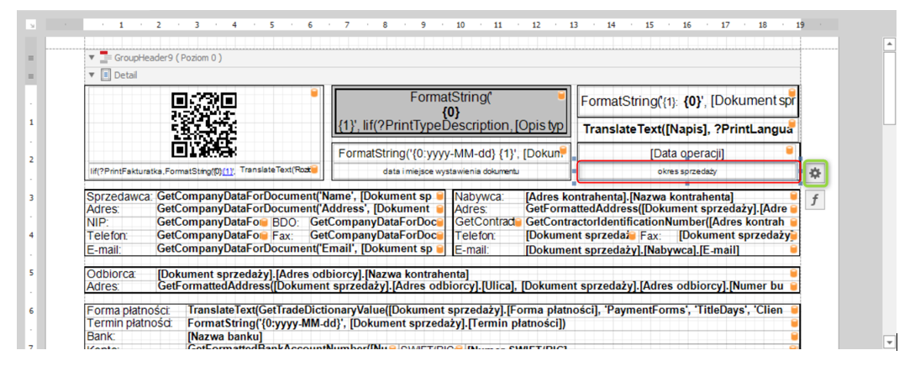
Task: Click the ruler corner select-all icon
Action: click(31, 25)
